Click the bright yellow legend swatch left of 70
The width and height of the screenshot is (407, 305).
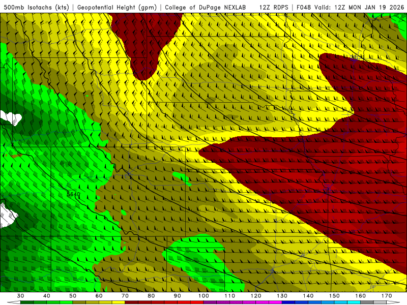click(119, 302)
